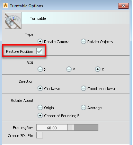Image resolution: width=133 pixels, height=145 pixels.
Task: Close the Turntable Options window
Action: point(123,6)
